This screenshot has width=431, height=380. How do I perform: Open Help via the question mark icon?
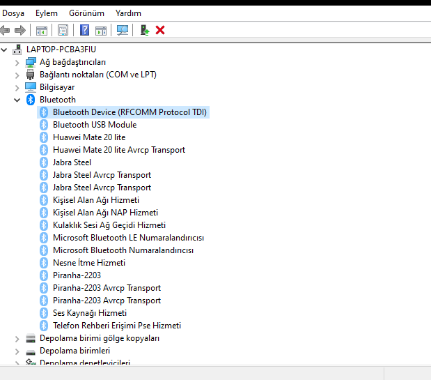[x=84, y=30]
